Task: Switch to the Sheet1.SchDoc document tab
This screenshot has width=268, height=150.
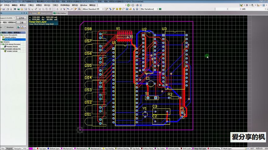Action: (45, 13)
